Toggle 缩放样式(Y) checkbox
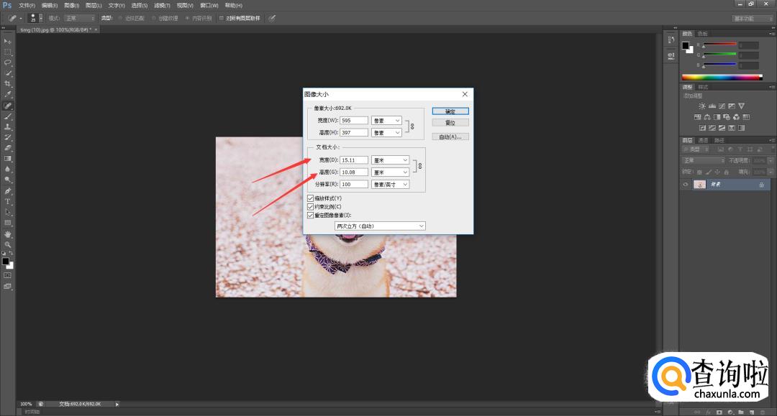 click(311, 198)
